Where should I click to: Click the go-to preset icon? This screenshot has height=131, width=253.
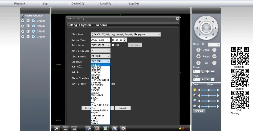click(x=202, y=72)
